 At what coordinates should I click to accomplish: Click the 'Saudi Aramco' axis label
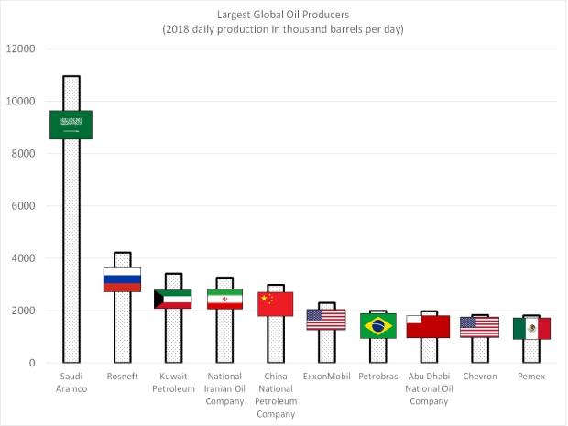point(71,381)
